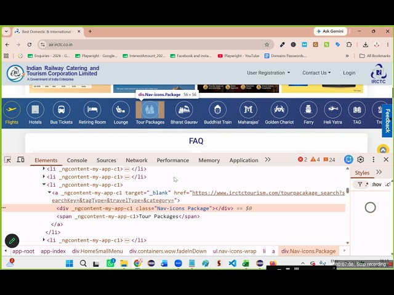Click the Elements panel vertical scrollbar
The height and width of the screenshot is (295, 394).
[347, 191]
